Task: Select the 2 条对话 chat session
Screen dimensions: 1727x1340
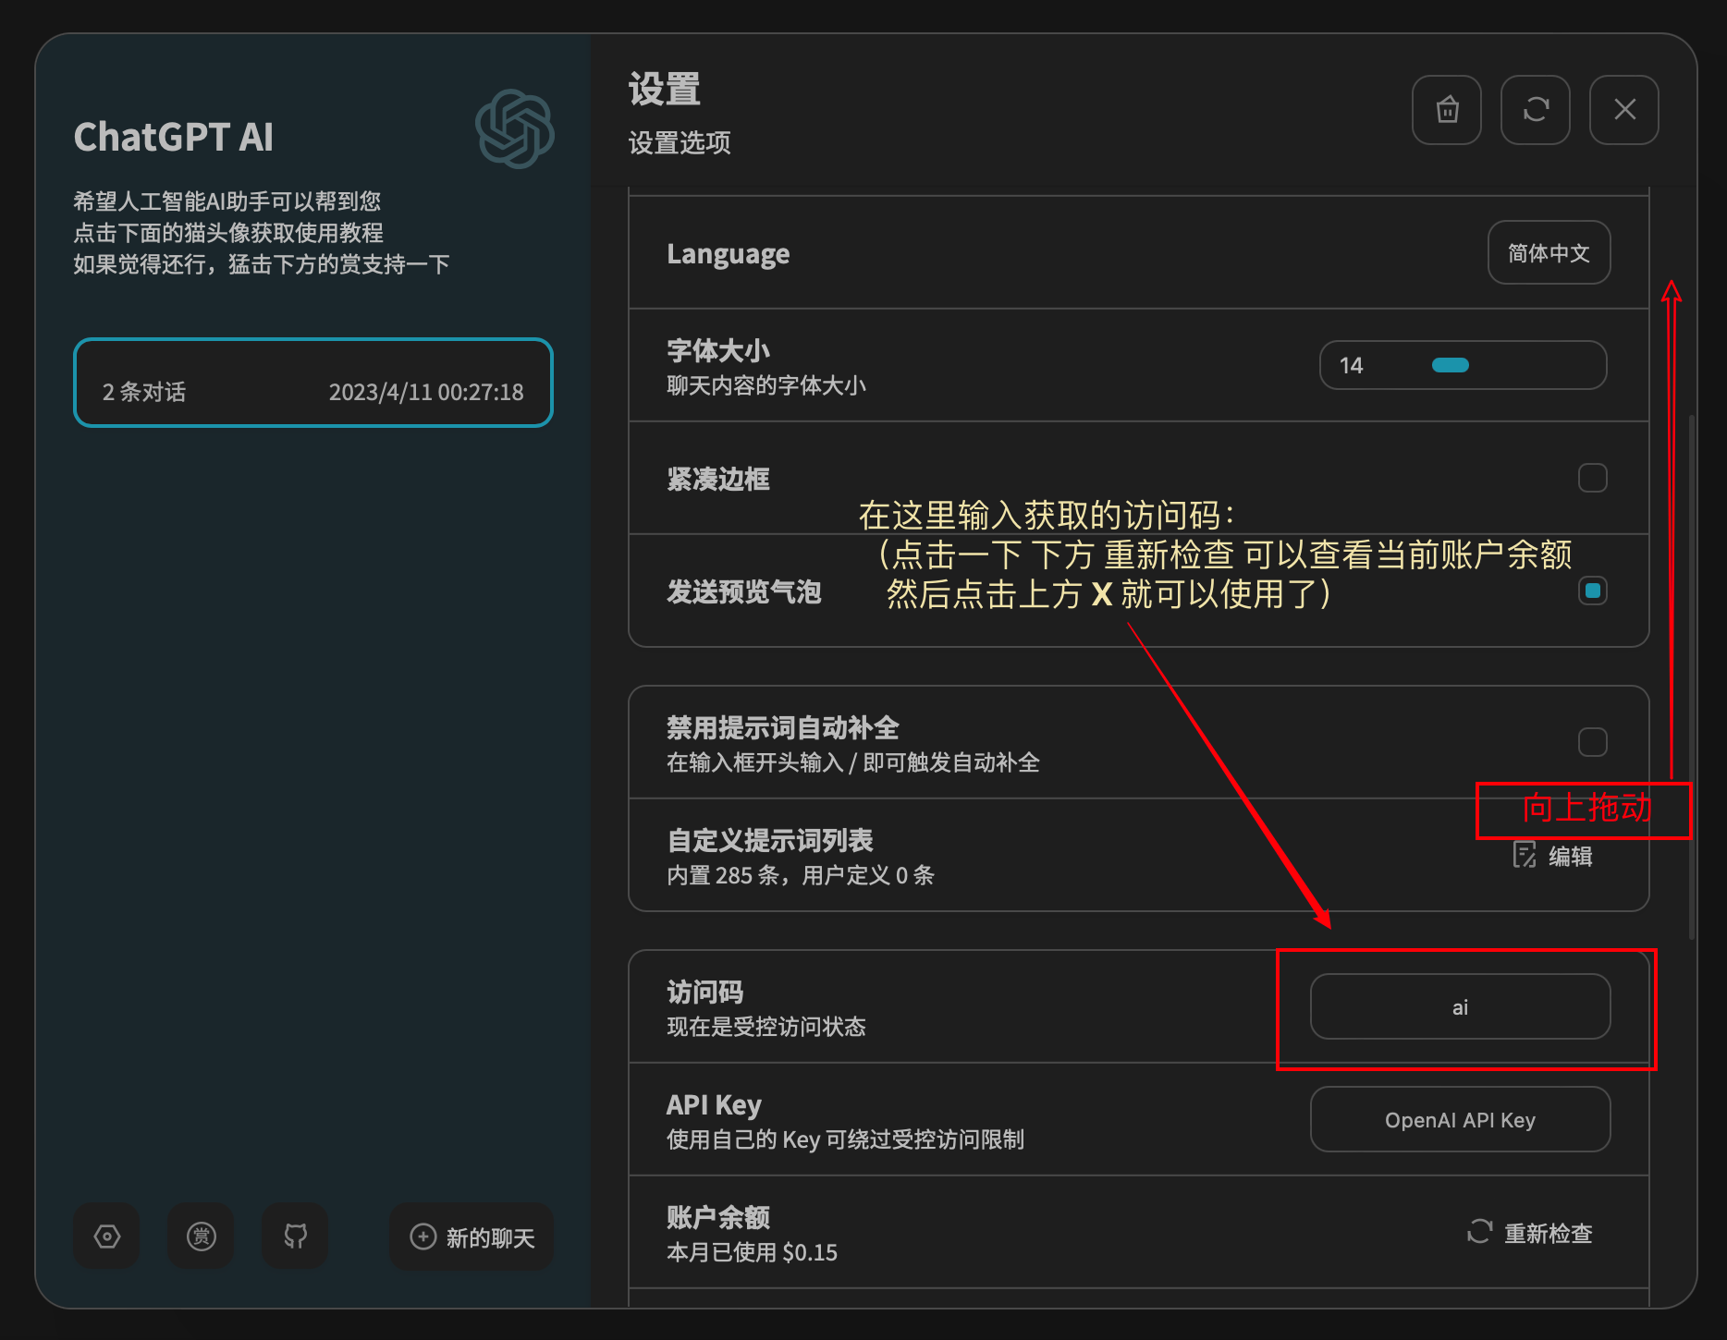Action: click(x=313, y=383)
